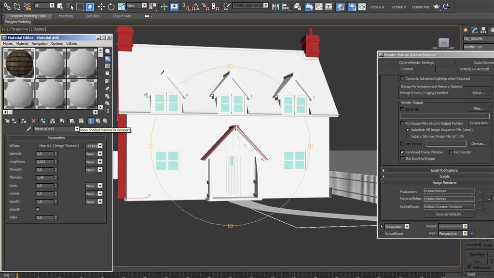The width and height of the screenshot is (494, 278).
Task: Pick the Rectangular Selection Region tool
Action: click(80, 6)
